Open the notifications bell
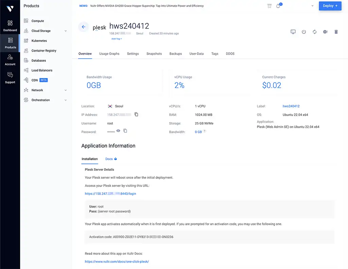348x269 pixels. (x=278, y=6)
